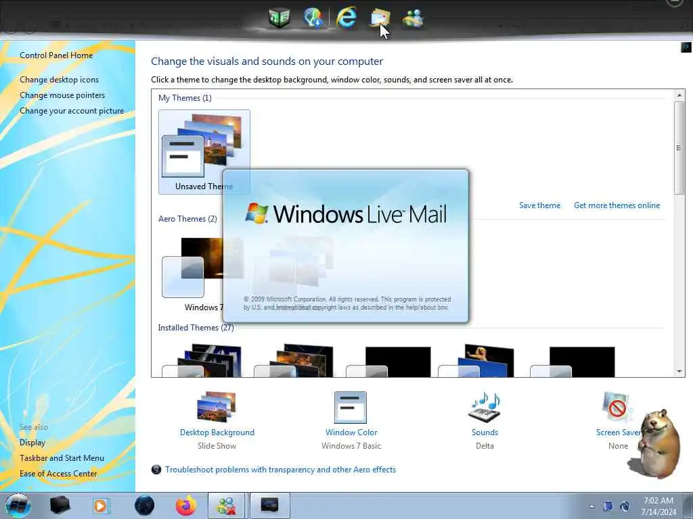Click the Desktop Background text label
The width and height of the screenshot is (693, 519).
[217, 432]
